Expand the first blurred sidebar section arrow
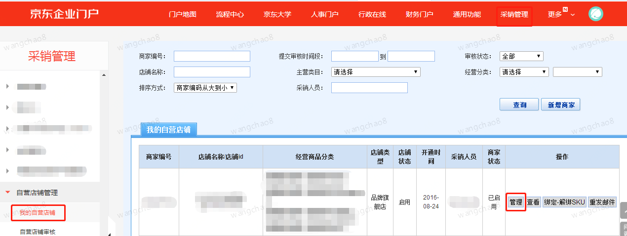Viewport: 627px width, 236px height. click(8, 87)
